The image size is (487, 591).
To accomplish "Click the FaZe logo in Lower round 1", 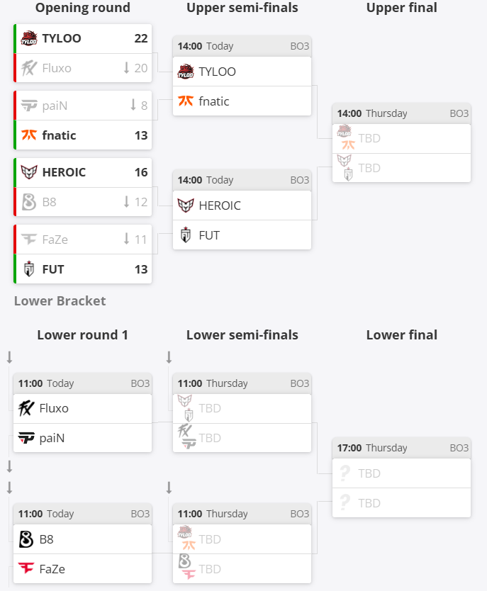I will [27, 569].
